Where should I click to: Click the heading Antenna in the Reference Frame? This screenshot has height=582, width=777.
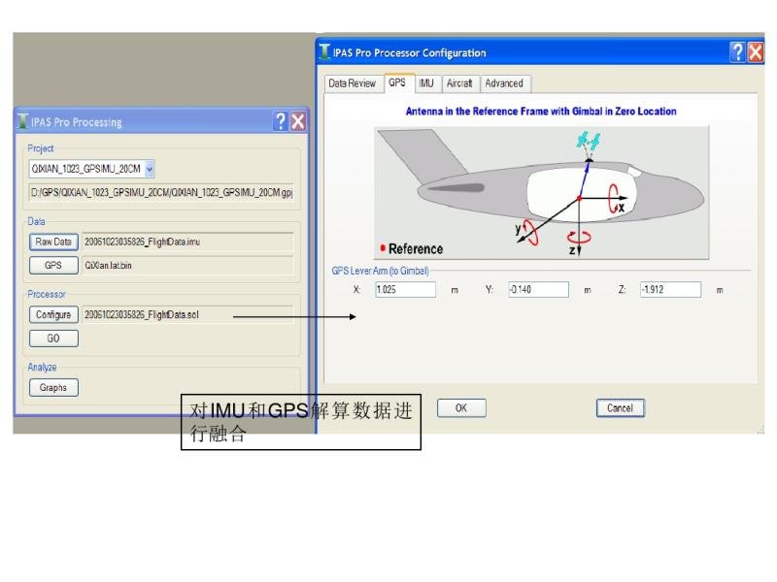(x=541, y=112)
